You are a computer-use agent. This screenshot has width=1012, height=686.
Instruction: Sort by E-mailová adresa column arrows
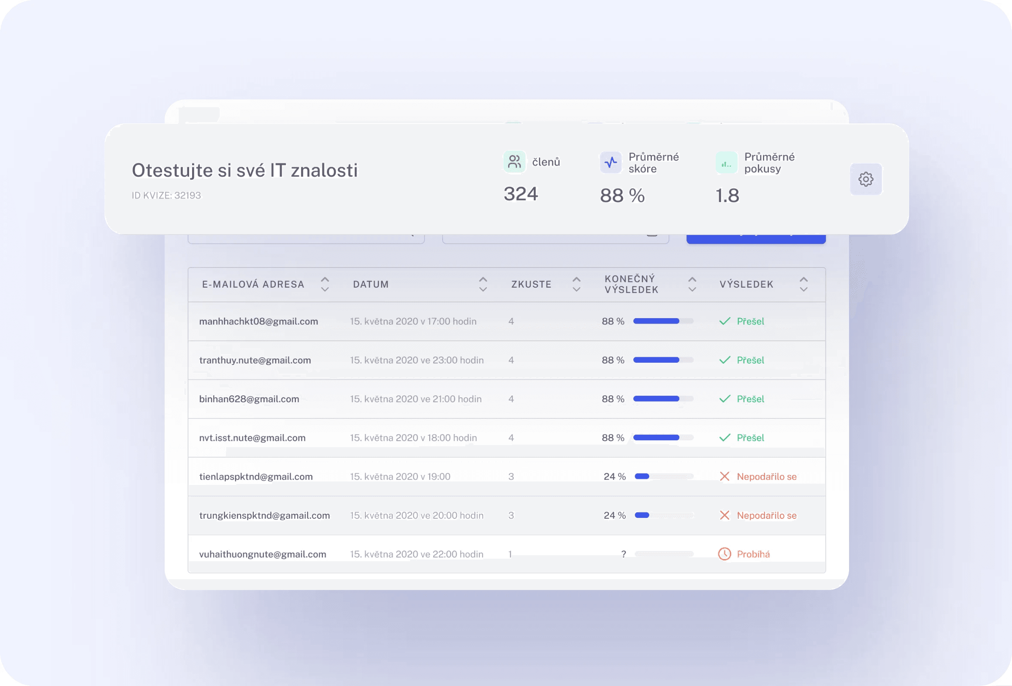tap(325, 284)
